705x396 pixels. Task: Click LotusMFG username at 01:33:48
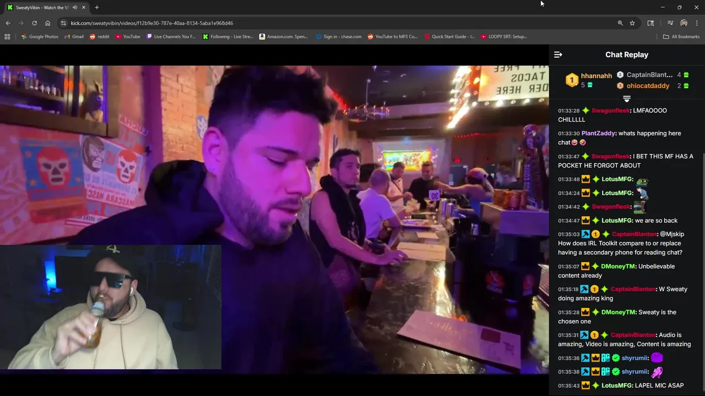(x=616, y=179)
